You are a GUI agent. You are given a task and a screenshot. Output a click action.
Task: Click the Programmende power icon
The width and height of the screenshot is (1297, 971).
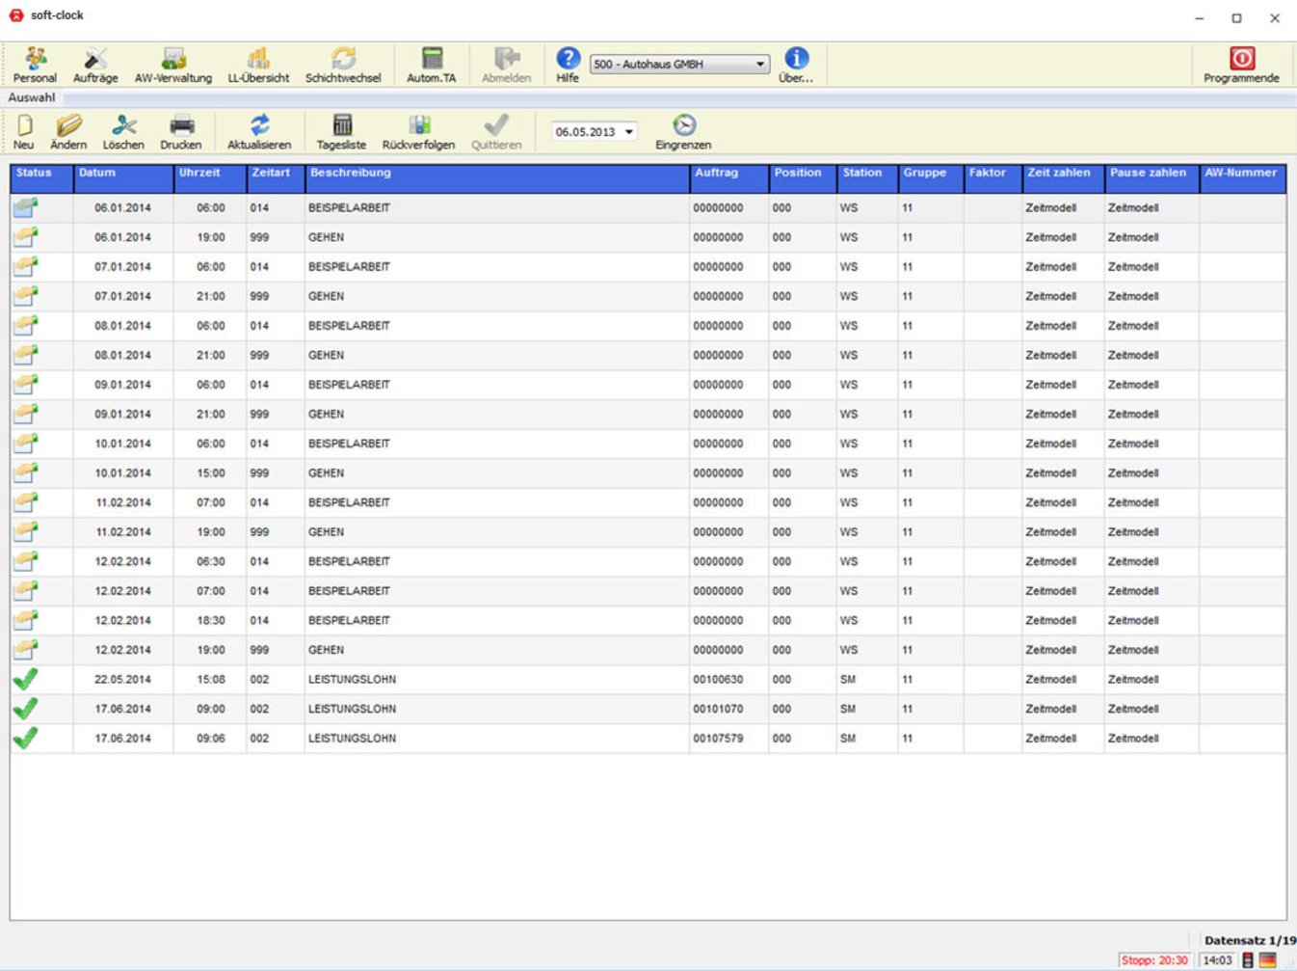pyautogui.click(x=1242, y=58)
